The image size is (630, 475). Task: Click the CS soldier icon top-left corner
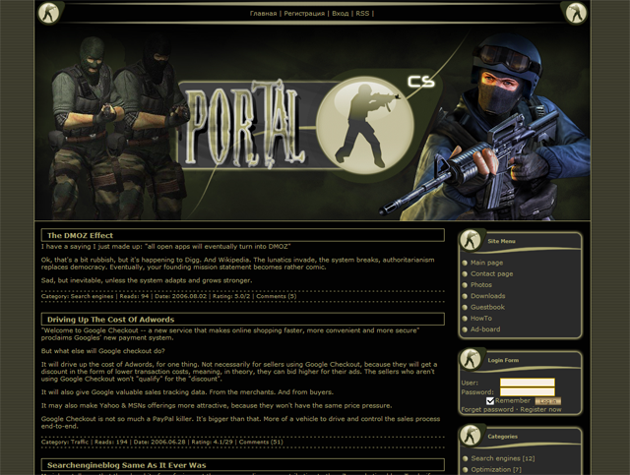(x=49, y=13)
